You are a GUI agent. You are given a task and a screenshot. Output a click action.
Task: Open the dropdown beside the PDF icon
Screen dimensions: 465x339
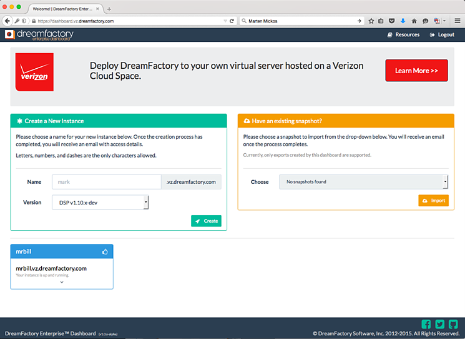(444, 21)
